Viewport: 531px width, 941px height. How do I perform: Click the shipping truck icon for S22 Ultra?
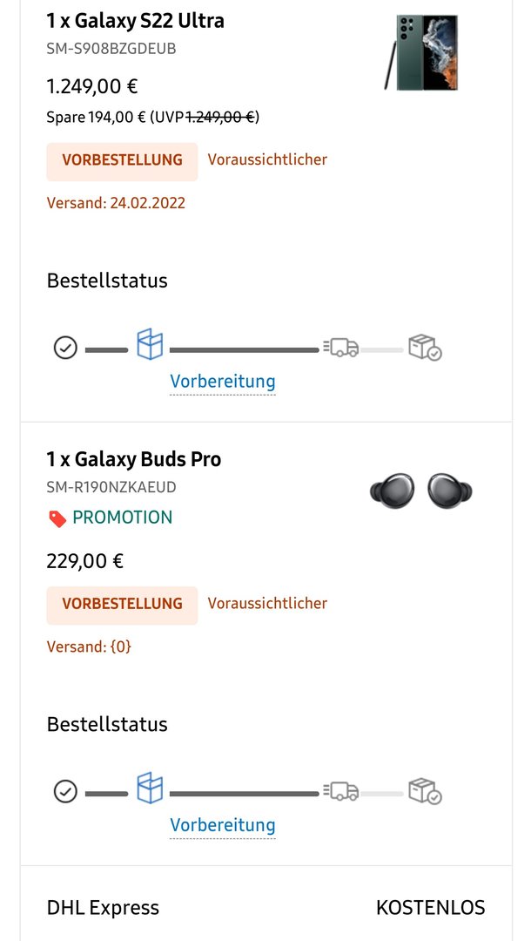pyautogui.click(x=341, y=347)
